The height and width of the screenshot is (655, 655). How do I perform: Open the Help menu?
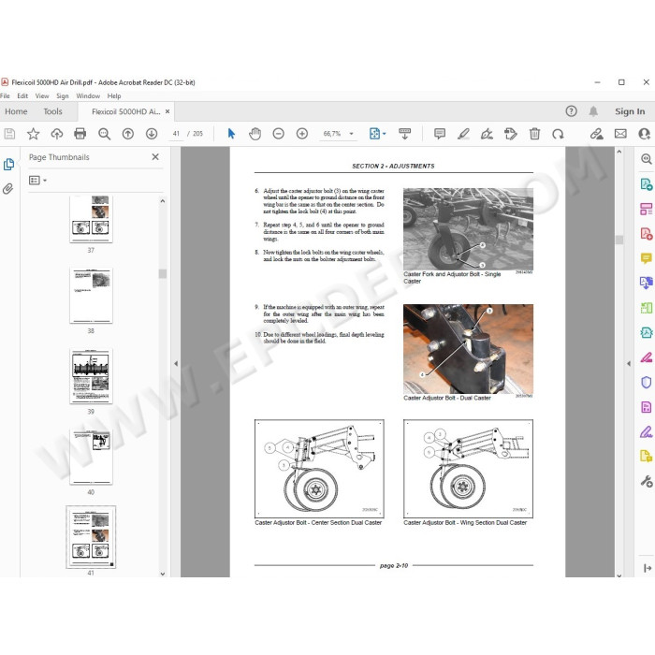114,96
